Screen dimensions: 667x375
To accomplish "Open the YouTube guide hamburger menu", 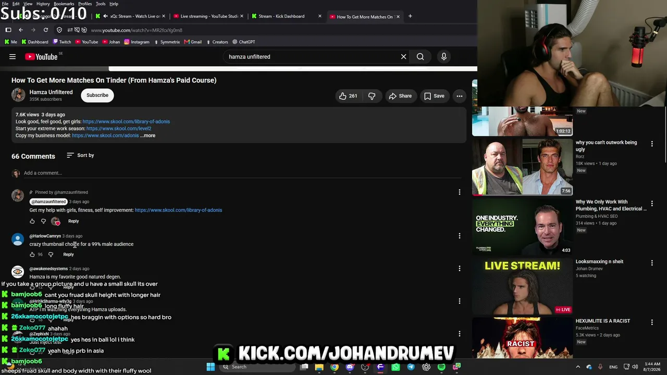I will (x=13, y=57).
